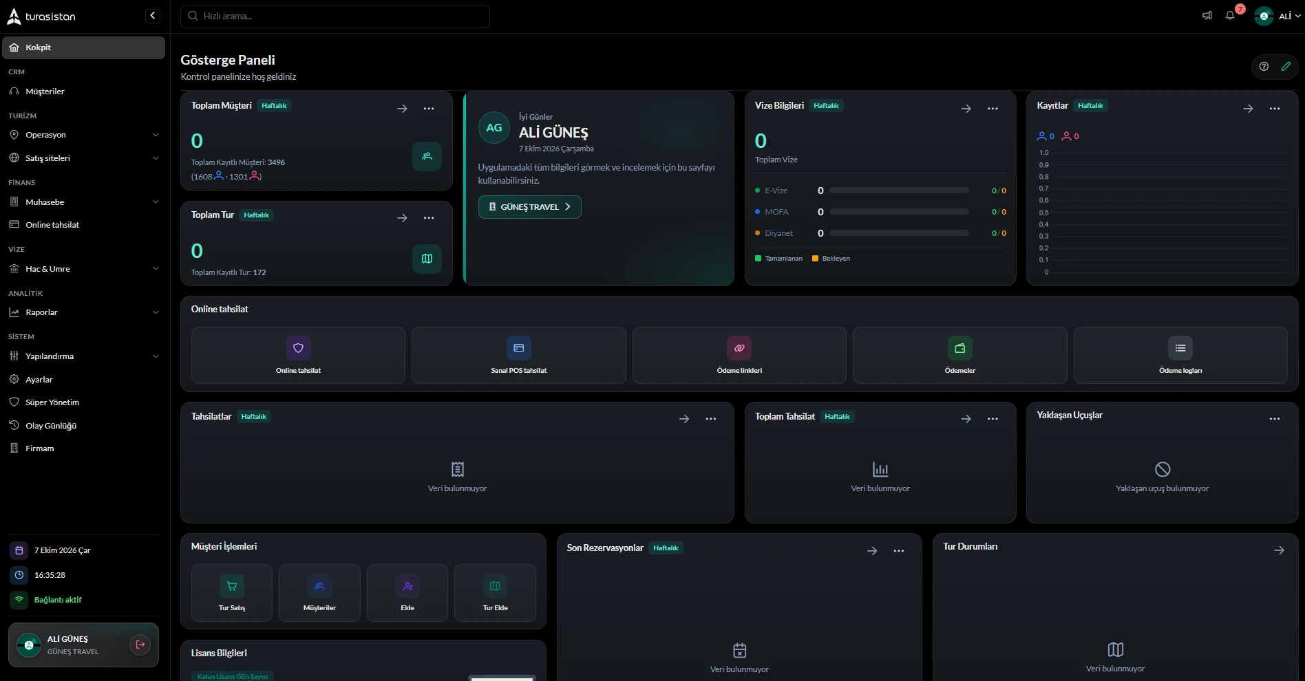Open the three-dot menu on Yaklaşan Uçuşlar
The image size is (1305, 681).
click(x=1275, y=419)
